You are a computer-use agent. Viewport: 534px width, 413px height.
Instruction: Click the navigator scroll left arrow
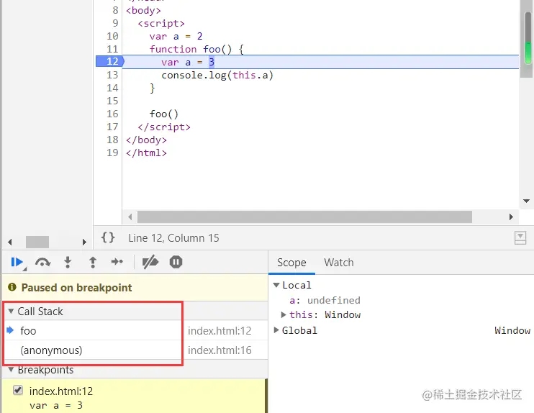[x=9, y=242]
